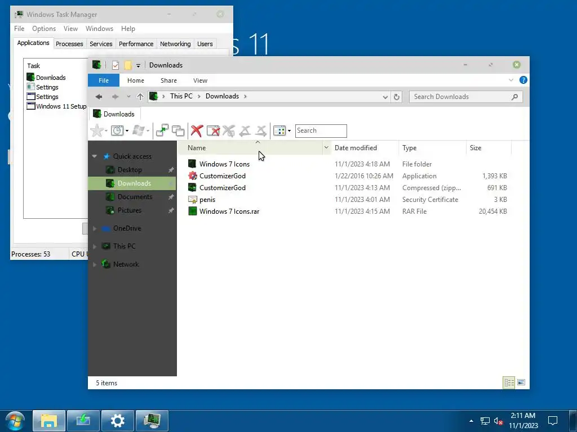Switch to Processes tab in Task Manager
The height and width of the screenshot is (432, 577).
(x=69, y=44)
